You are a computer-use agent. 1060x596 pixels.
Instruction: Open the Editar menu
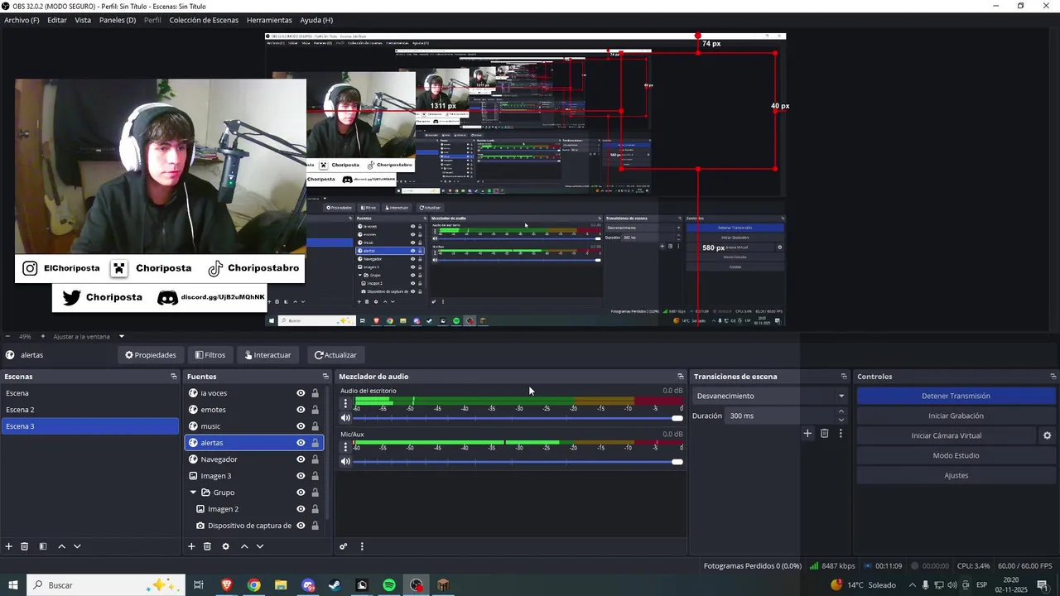pos(57,20)
